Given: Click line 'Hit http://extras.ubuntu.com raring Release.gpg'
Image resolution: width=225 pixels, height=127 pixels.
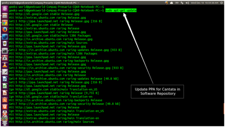Looking at the screenshot, I should pos(47,18).
